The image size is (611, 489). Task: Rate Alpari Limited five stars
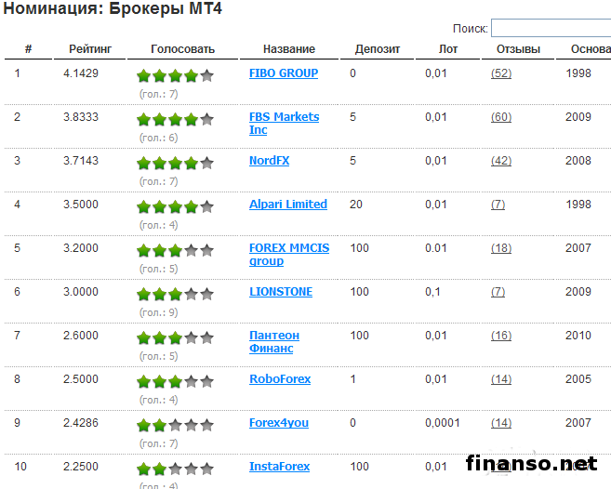coord(206,206)
